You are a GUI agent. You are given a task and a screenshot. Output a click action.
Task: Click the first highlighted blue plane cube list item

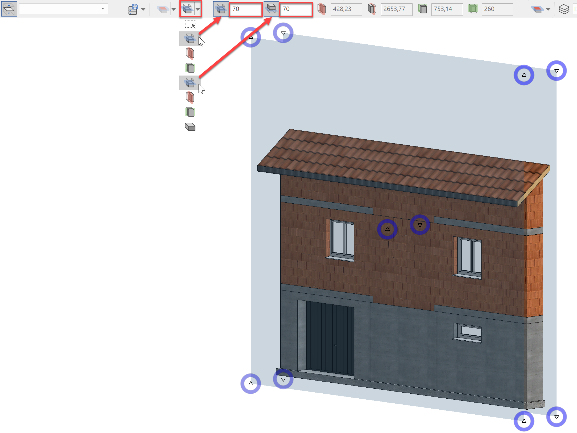coord(190,39)
